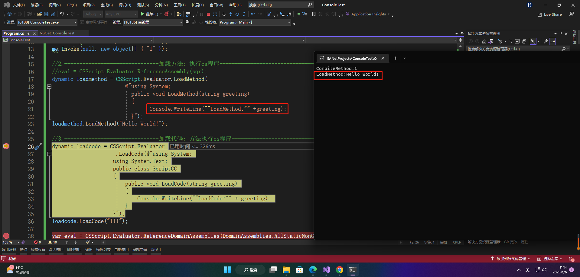Screen dimensions: 580x277
Task: Toggle the current breakpoint on line 26
Action: tap(6, 146)
